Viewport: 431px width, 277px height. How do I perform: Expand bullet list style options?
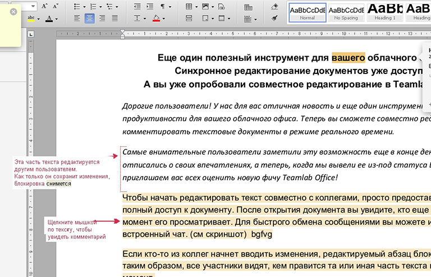84,7
